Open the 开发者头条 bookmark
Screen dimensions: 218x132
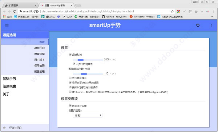point(26,17)
